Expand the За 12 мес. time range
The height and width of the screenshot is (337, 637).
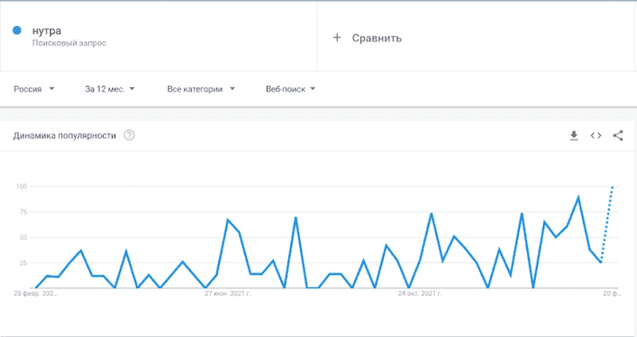click(x=110, y=89)
